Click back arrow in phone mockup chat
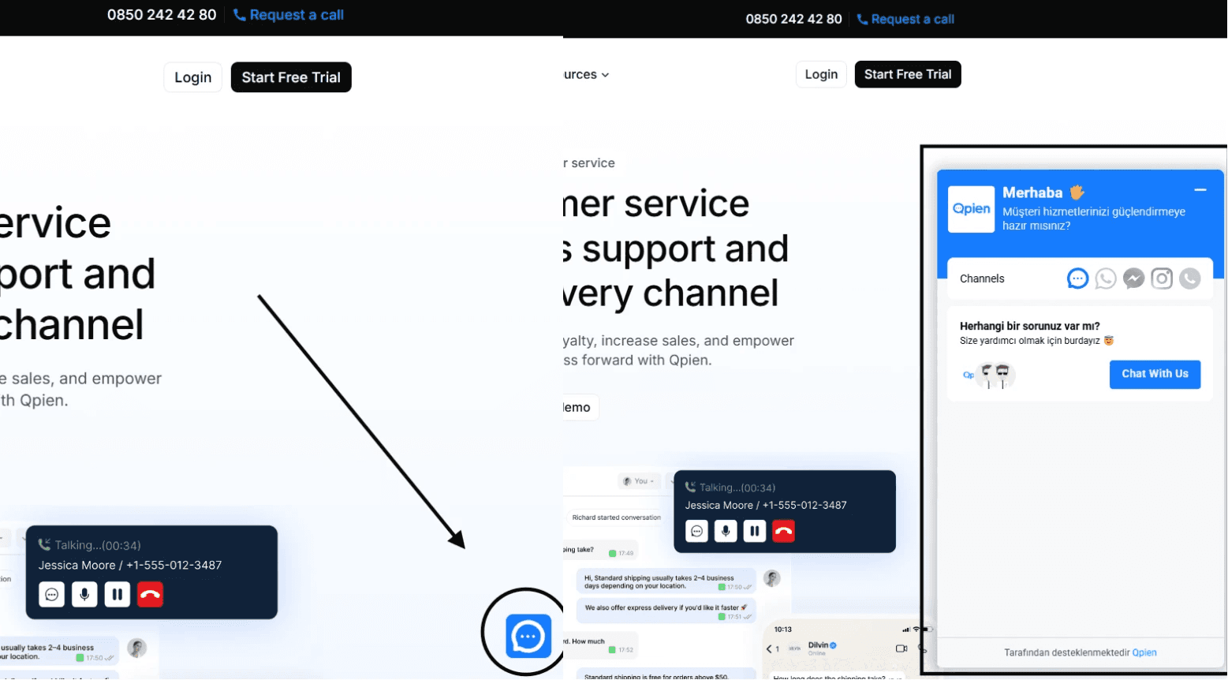The width and height of the screenshot is (1228, 680). (770, 648)
